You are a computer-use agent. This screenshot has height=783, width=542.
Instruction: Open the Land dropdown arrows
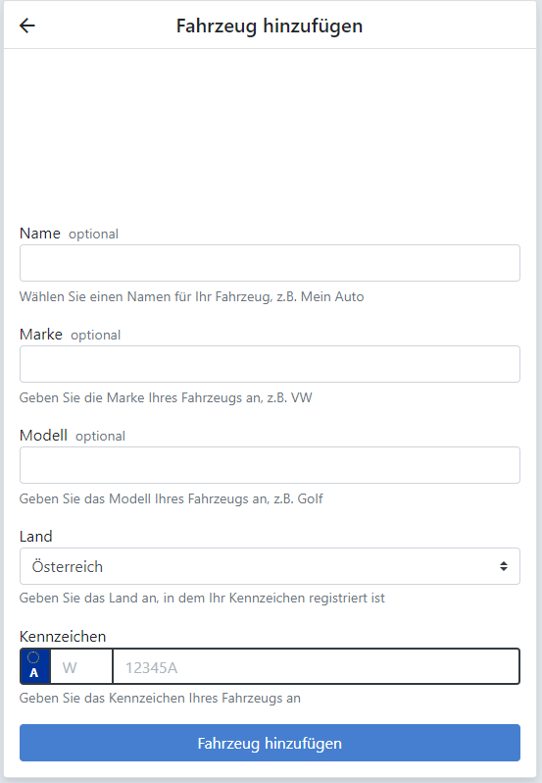tap(504, 566)
